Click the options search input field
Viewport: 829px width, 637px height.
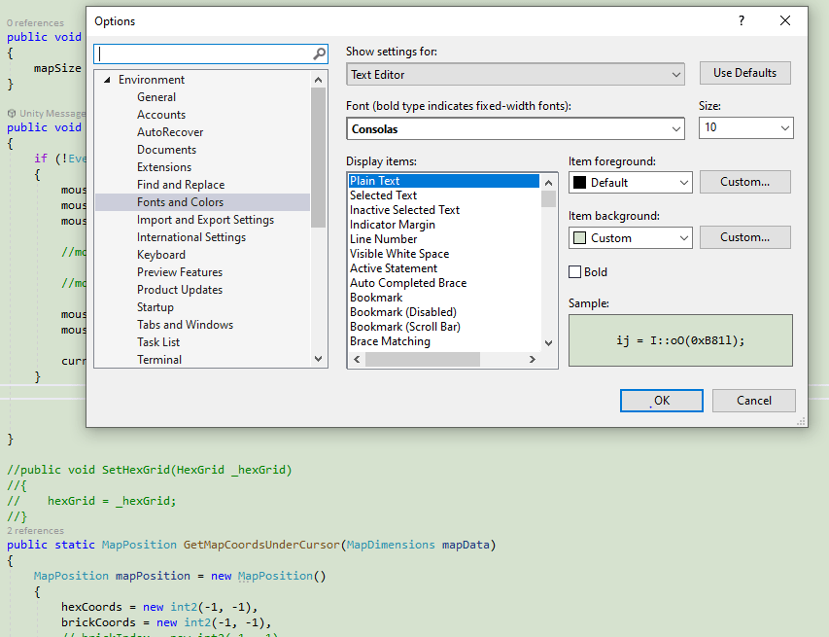pyautogui.click(x=204, y=54)
